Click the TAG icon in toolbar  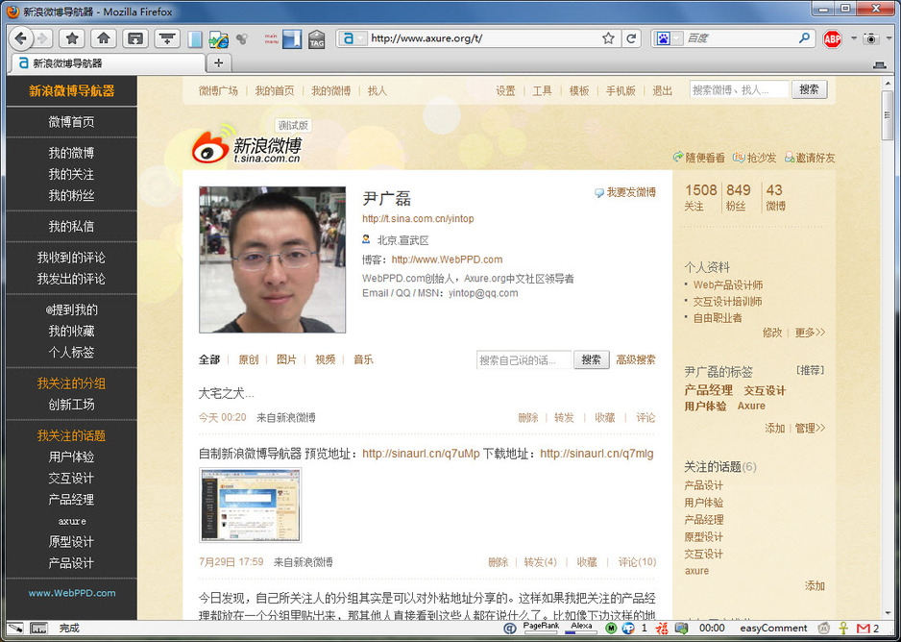316,39
